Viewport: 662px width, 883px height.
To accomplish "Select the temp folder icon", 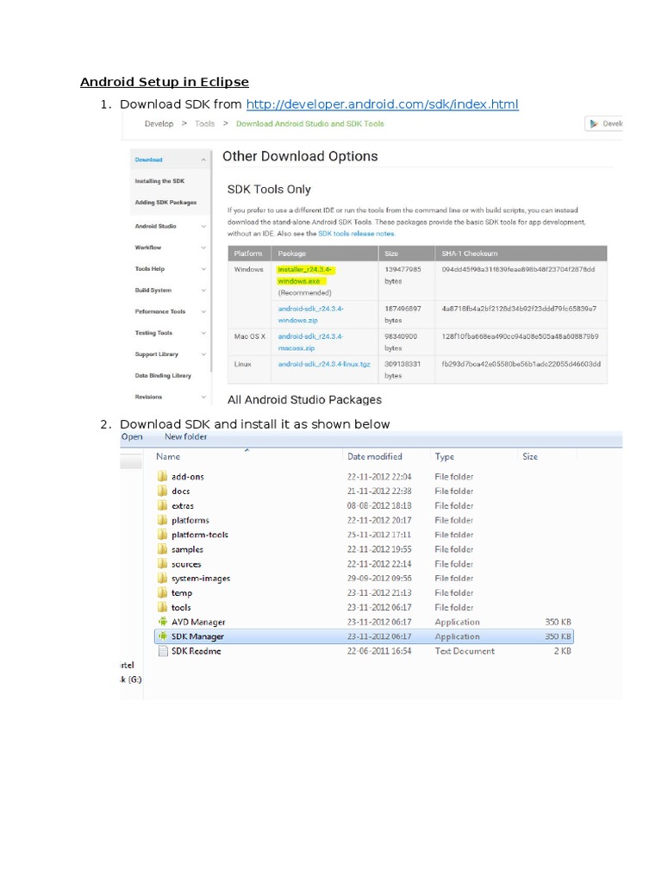I will pyautogui.click(x=163, y=593).
